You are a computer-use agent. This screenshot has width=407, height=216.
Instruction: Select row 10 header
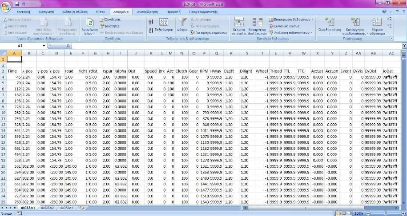tap(4, 113)
